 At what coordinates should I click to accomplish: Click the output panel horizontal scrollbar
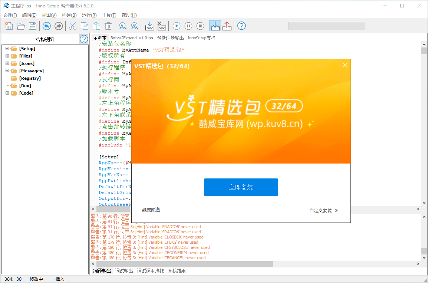coord(185,264)
